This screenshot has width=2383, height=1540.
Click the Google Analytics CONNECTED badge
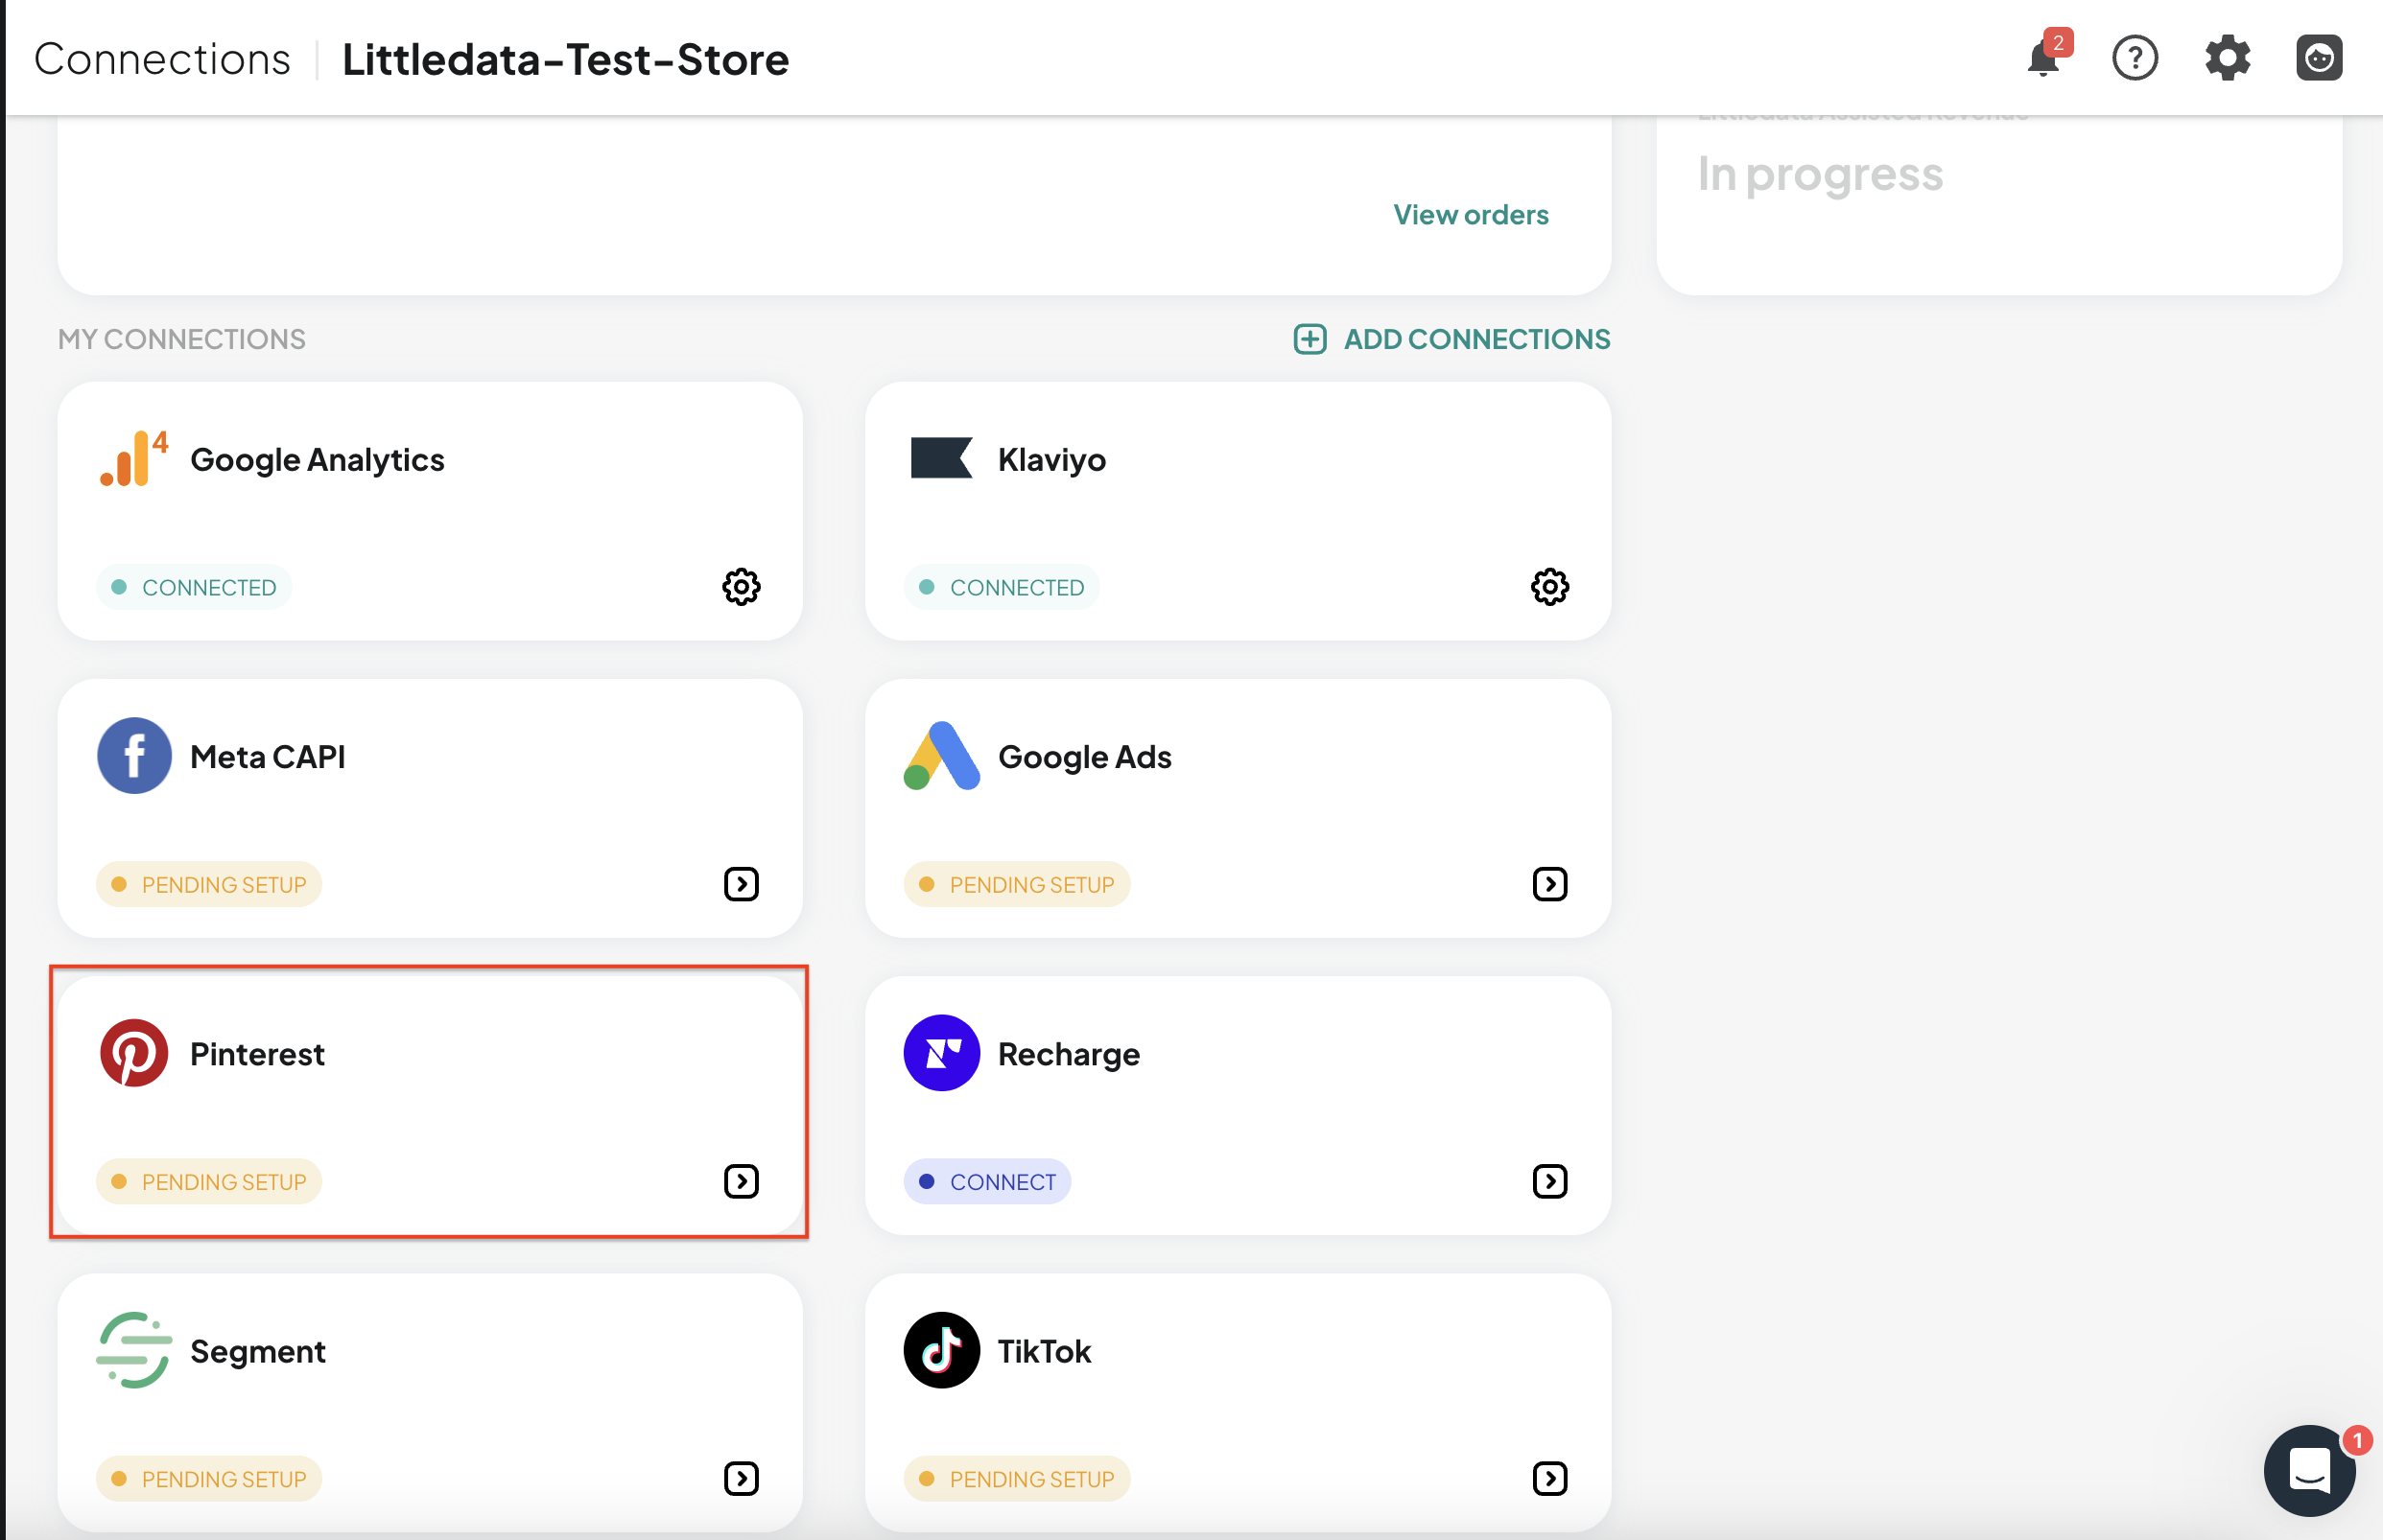[194, 587]
